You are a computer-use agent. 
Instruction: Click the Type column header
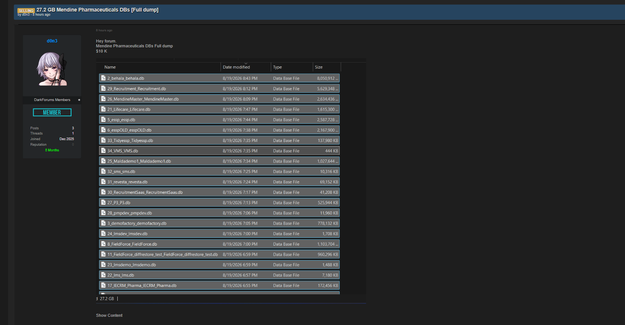277,67
